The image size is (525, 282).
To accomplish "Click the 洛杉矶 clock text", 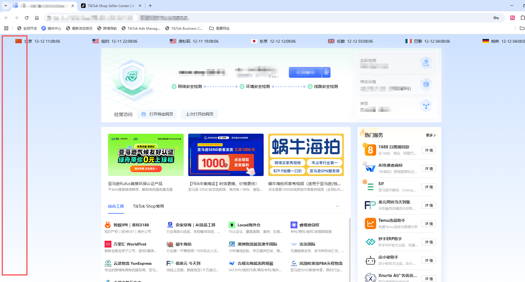I will (198, 41).
